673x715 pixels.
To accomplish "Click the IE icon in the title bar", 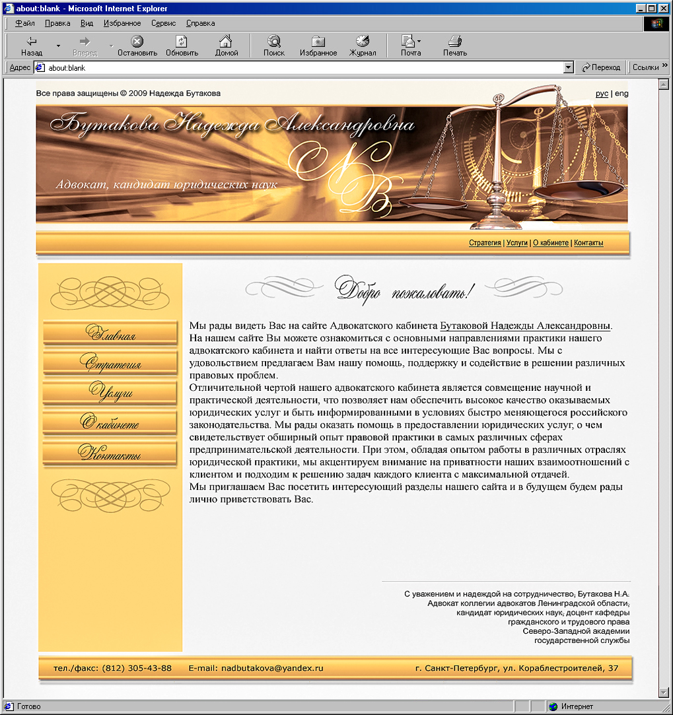I will (8, 8).
